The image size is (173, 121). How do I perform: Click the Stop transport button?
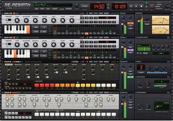tap(141, 6)
